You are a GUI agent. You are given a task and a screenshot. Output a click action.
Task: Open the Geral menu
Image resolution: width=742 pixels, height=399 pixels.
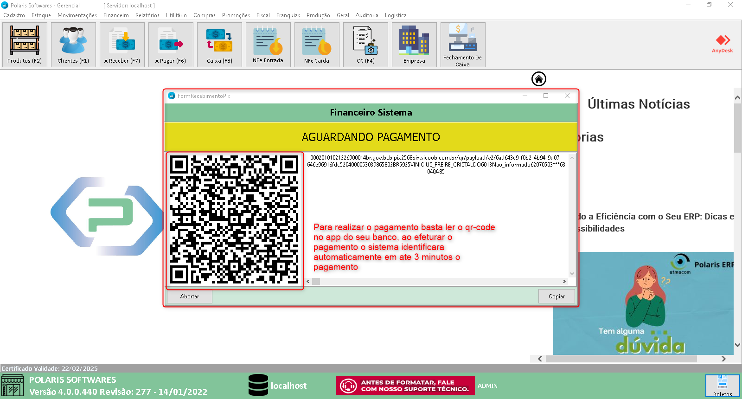coord(343,15)
